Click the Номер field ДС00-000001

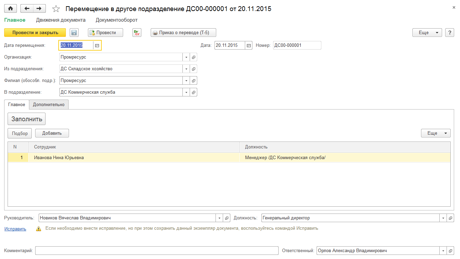point(297,45)
